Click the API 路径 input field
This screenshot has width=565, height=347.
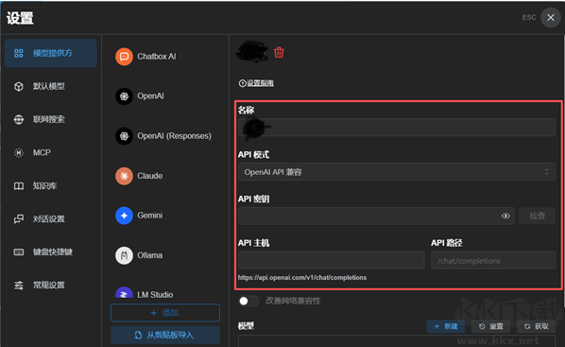[493, 260]
